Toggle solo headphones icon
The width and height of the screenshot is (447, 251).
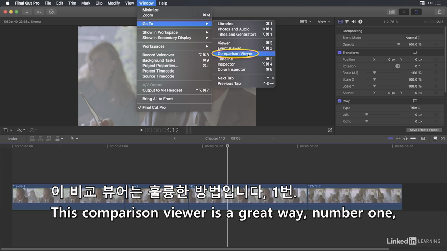(405, 138)
